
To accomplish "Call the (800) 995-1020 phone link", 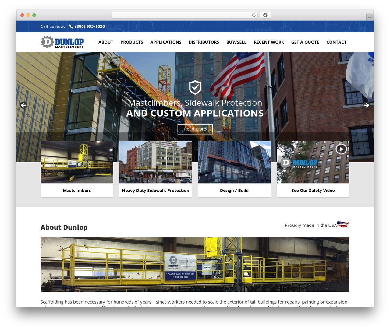I will tap(90, 26).
